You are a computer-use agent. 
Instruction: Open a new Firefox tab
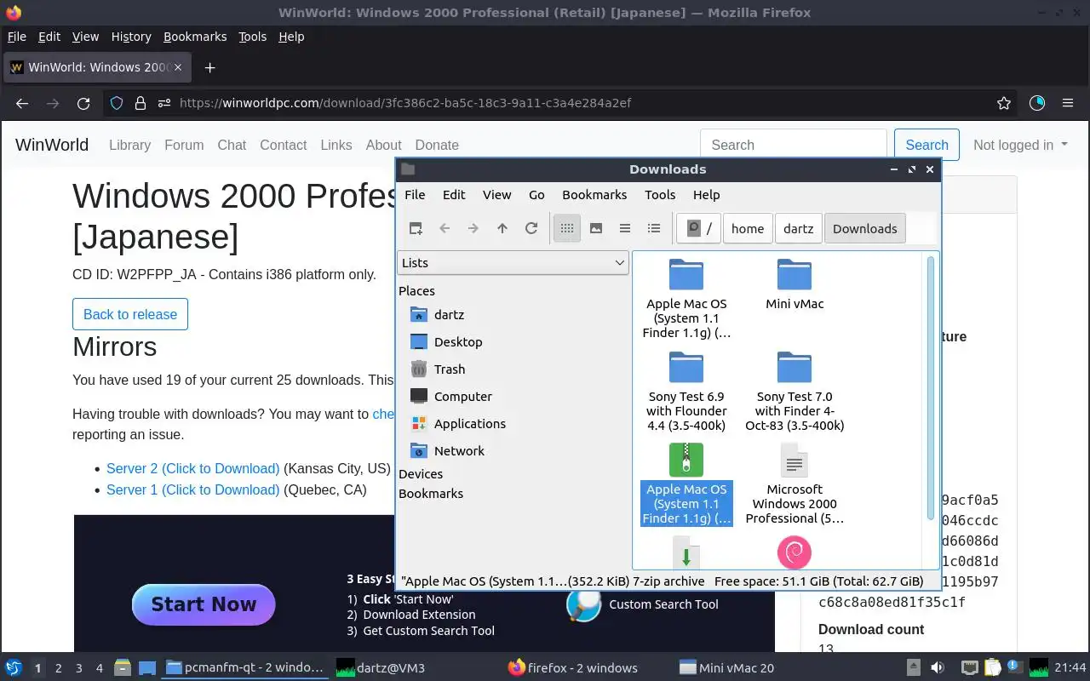click(209, 67)
